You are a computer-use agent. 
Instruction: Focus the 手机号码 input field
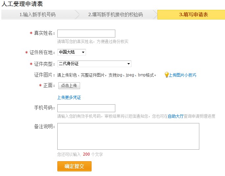(x=86, y=108)
